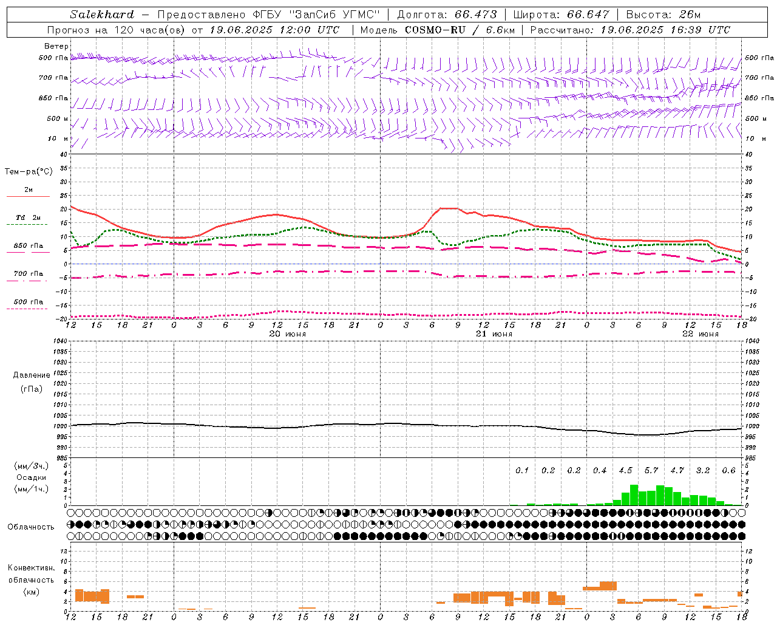Select the text "Предоставлено ФГБУ "ЗапСиб УГМС""
This screenshot has height=622, width=777.
[x=268, y=15]
